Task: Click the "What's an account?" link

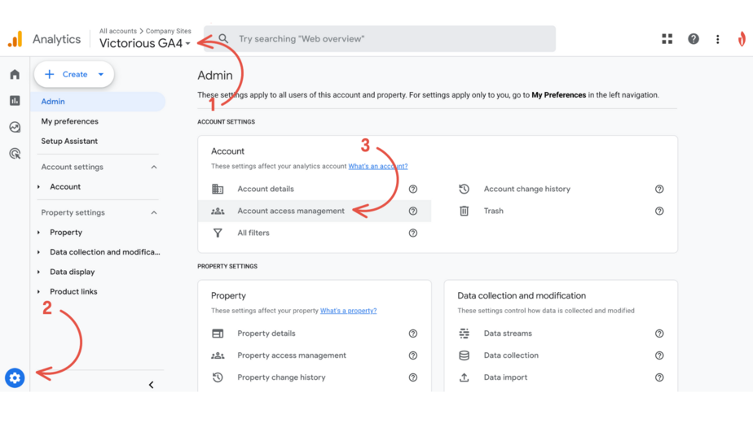Action: (377, 167)
